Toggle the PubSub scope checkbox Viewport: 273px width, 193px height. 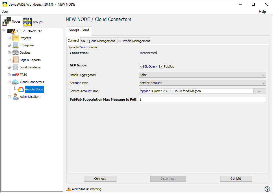click(x=161, y=66)
